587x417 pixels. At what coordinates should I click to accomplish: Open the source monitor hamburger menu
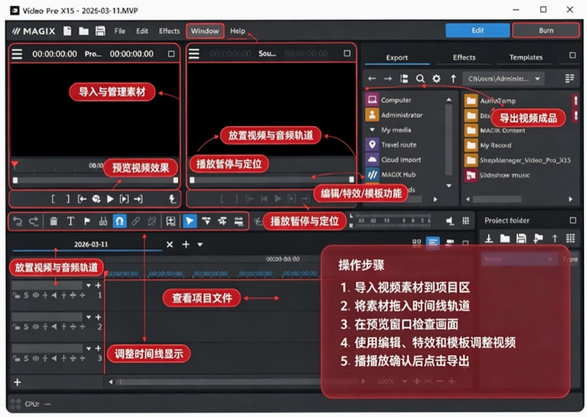(x=193, y=53)
